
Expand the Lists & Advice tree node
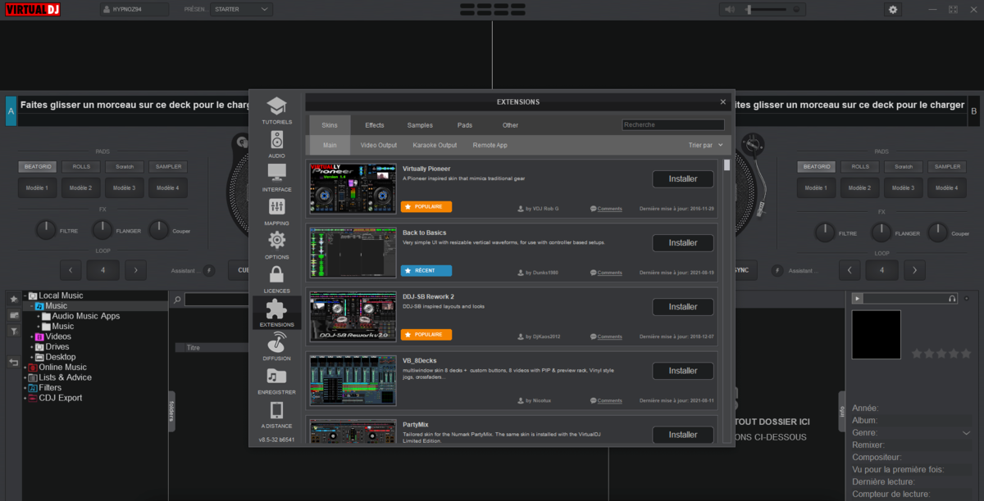point(25,377)
